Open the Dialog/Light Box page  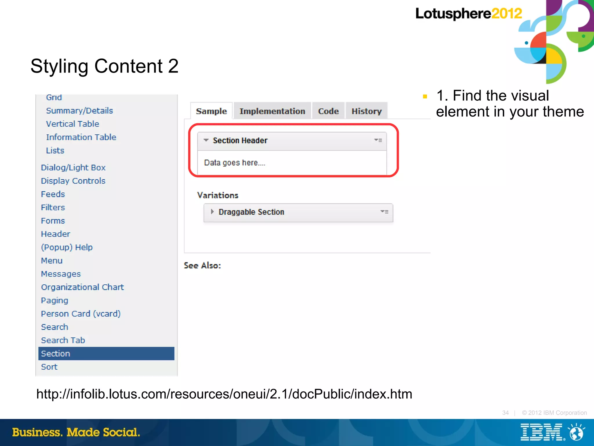click(73, 167)
